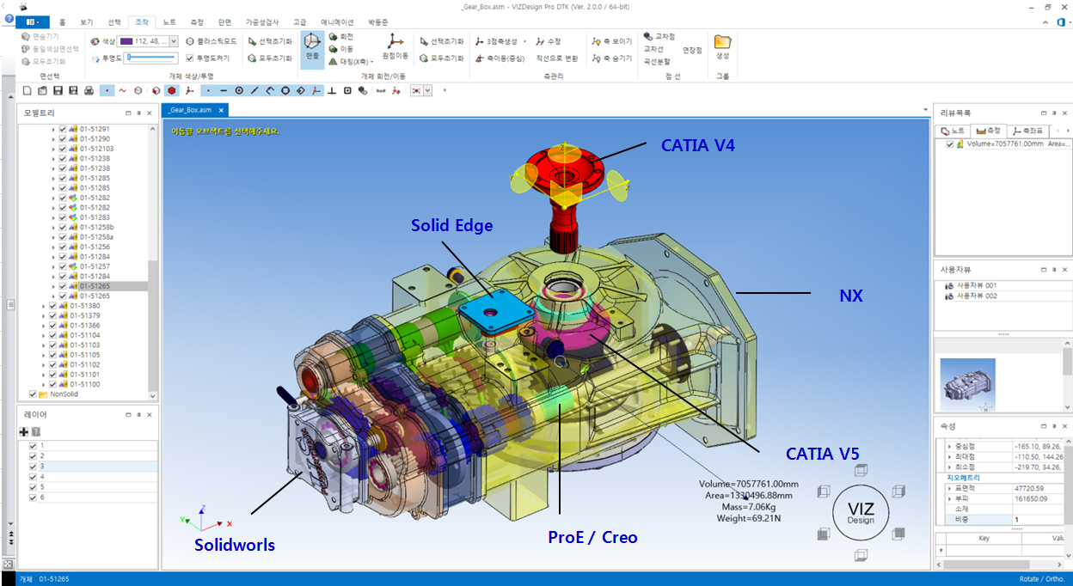Click the line segment snap icon
This screenshot has height=586, width=1073.
(x=254, y=89)
